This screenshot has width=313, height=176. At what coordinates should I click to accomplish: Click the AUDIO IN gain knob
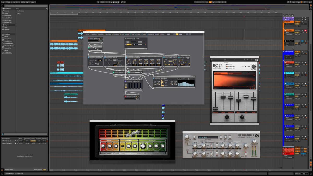click(x=101, y=39)
